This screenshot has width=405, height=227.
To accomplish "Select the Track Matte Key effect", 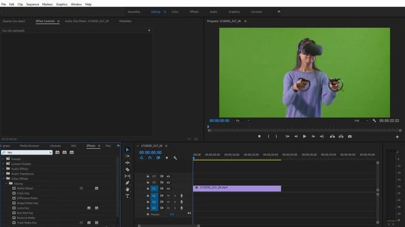I will coord(27,223).
